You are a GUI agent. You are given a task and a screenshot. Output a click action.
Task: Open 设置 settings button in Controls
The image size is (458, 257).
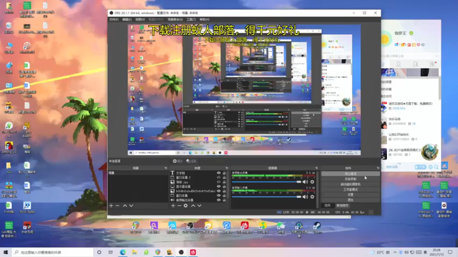click(x=350, y=195)
